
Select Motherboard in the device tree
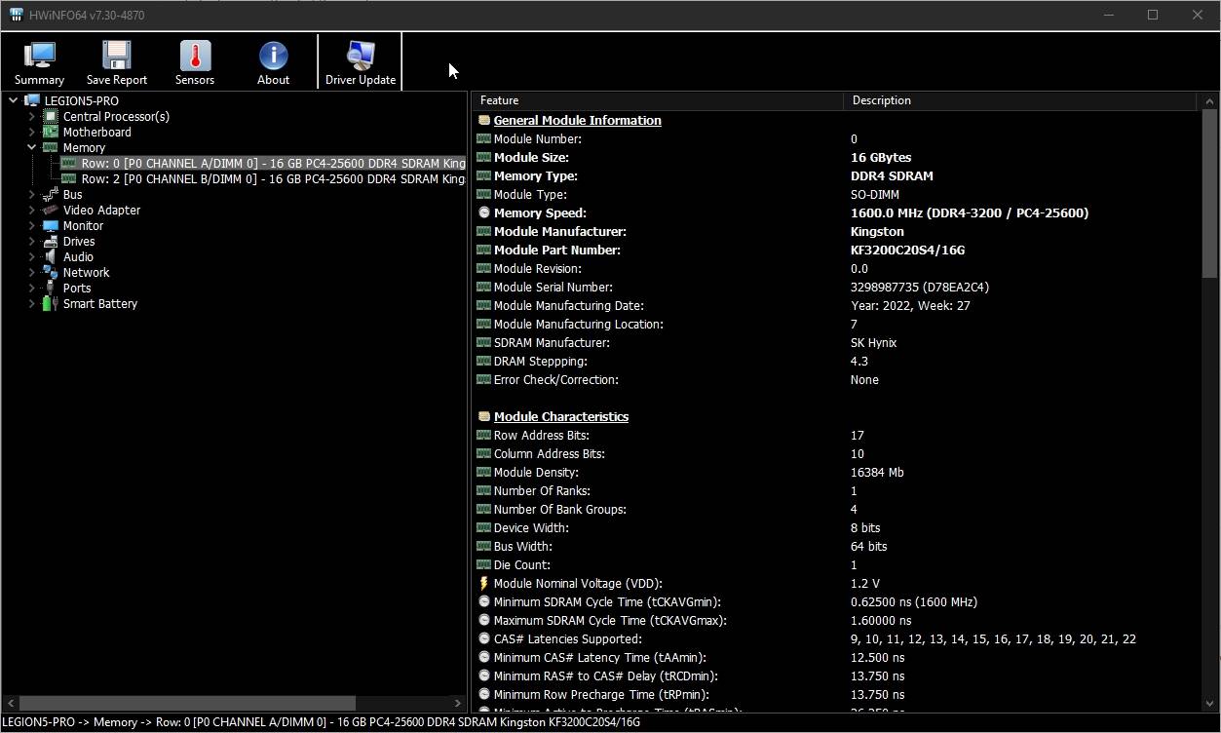tap(96, 133)
